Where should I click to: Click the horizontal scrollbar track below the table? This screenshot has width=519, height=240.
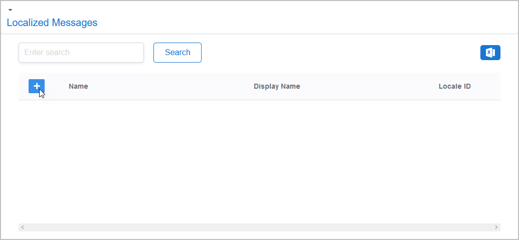pos(259,227)
